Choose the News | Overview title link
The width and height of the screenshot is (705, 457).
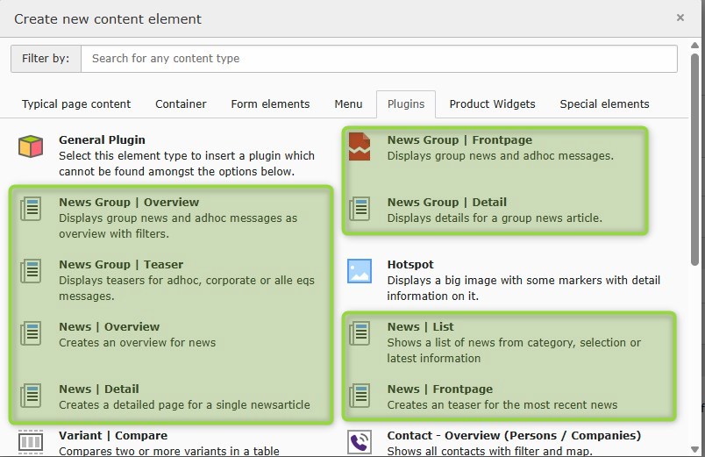[x=109, y=326]
